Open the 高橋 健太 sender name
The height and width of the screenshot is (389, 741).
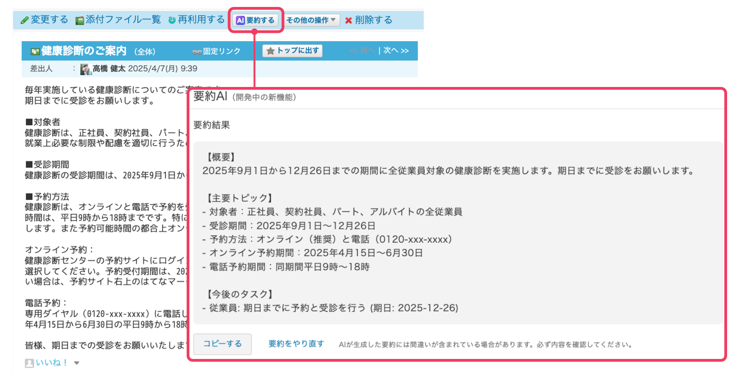coord(109,69)
